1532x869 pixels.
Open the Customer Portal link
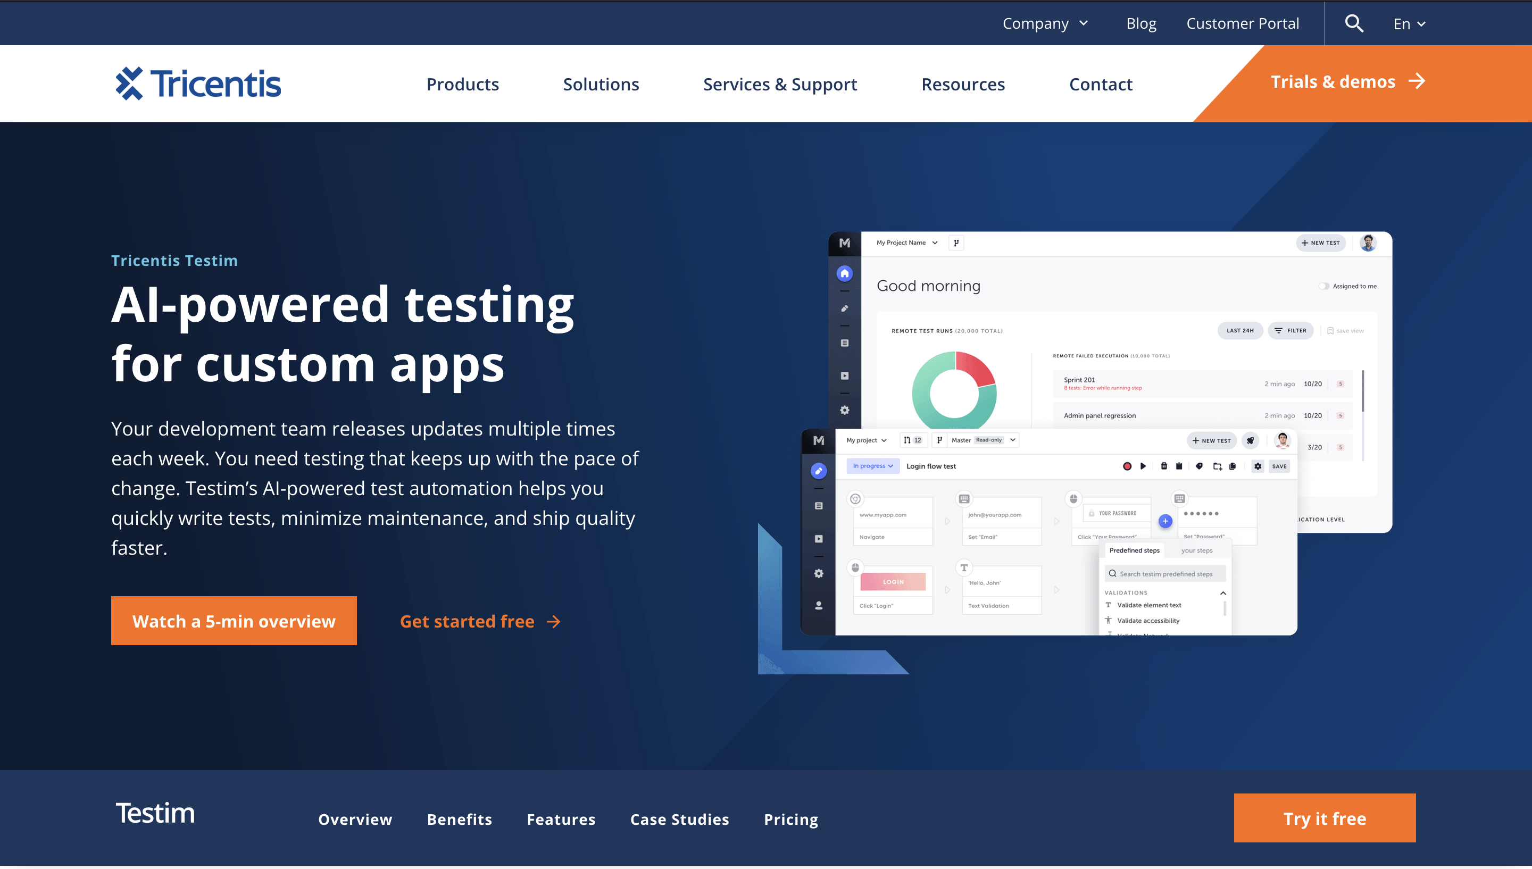[x=1243, y=23]
